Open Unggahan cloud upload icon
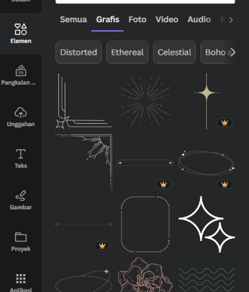 click(x=21, y=113)
